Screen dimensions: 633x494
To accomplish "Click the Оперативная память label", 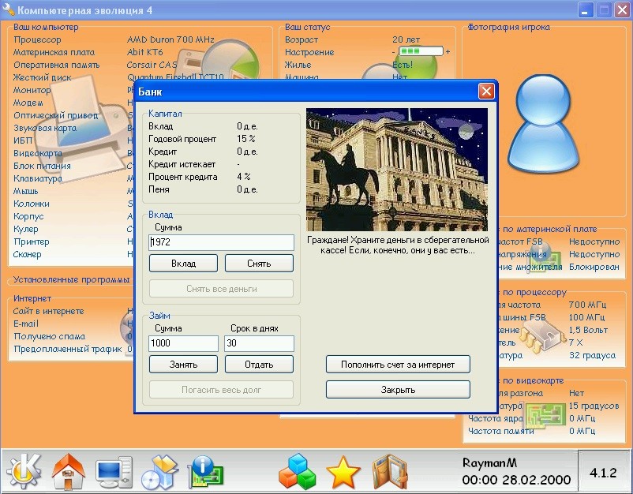I will tap(56, 65).
